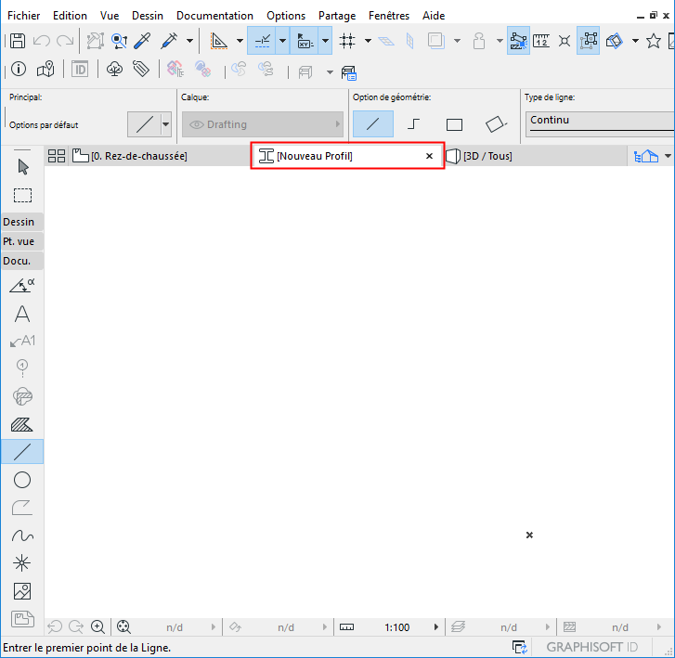Select the Arrow selection tool
Viewport: 675px width, 658px height.
23,167
